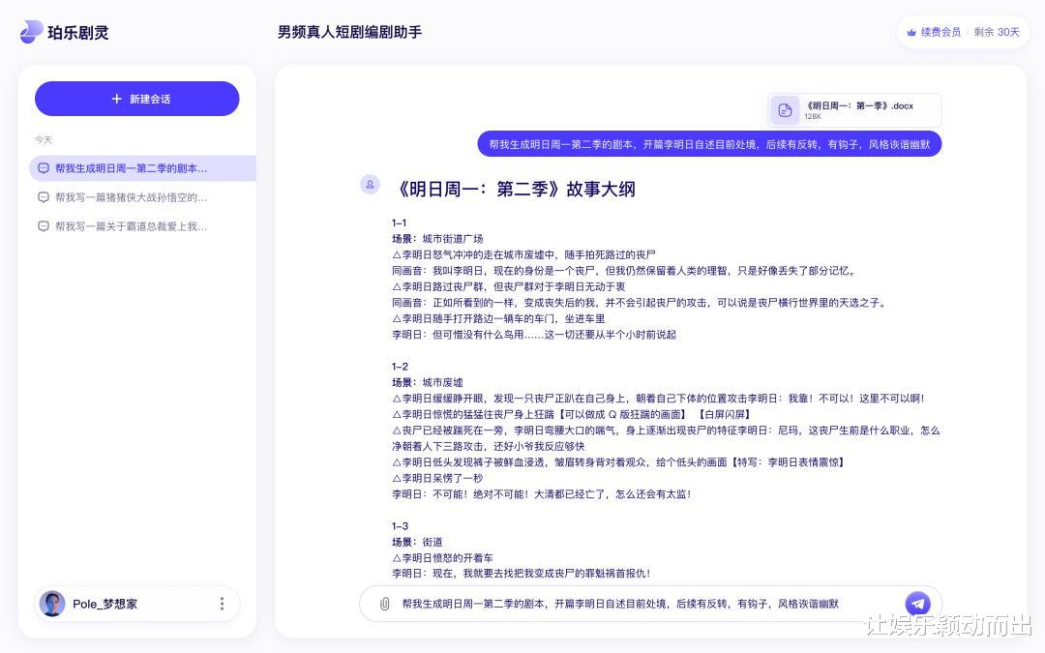
Task: Click the Pole_梦想家 username
Action: click(104, 604)
